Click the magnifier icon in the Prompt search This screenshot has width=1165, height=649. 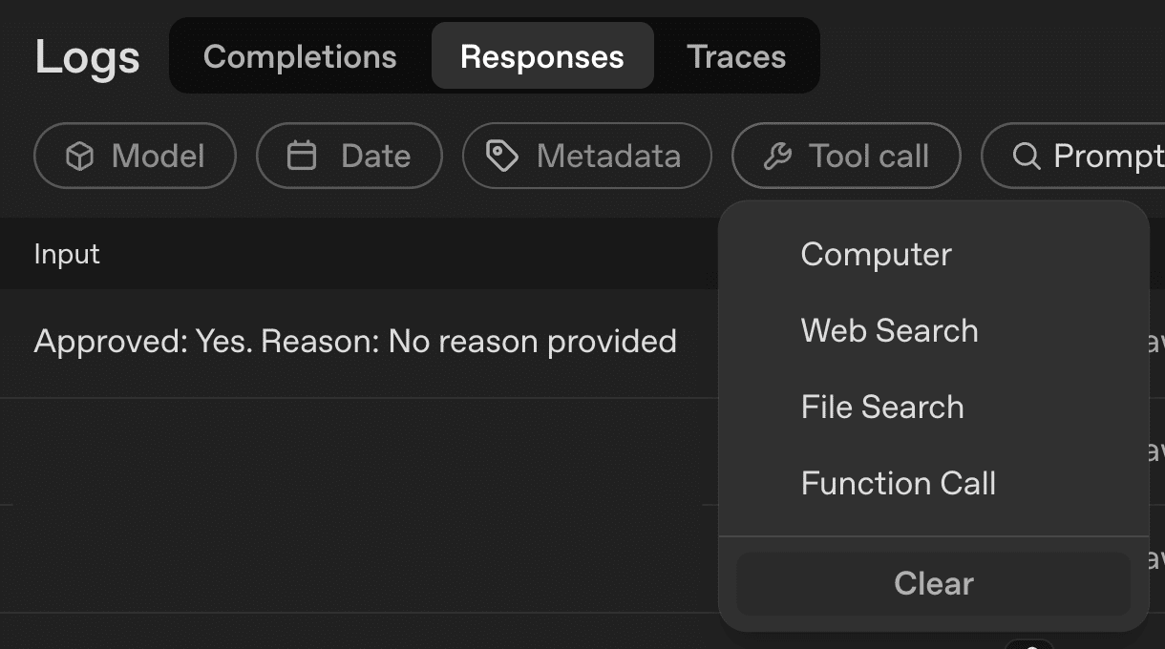click(x=1027, y=157)
